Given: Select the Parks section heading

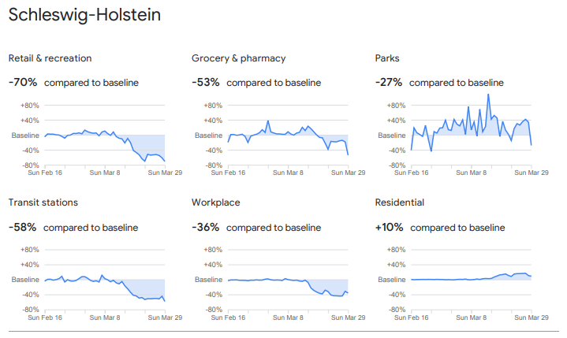Looking at the screenshot, I should click(388, 58).
